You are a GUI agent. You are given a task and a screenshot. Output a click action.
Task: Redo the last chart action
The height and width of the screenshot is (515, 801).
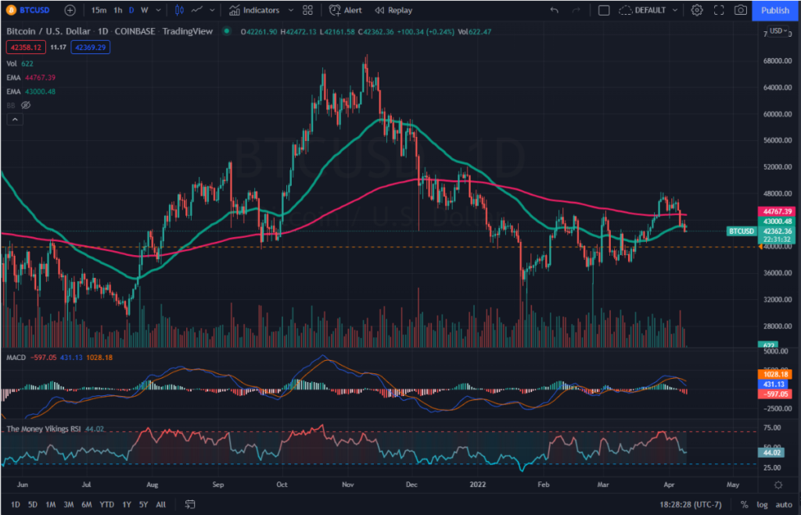(577, 10)
